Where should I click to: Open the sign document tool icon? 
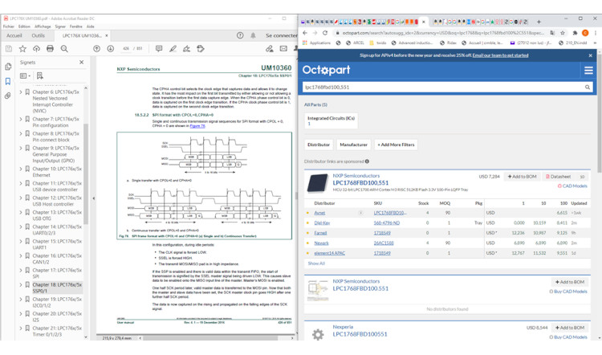tap(186, 49)
